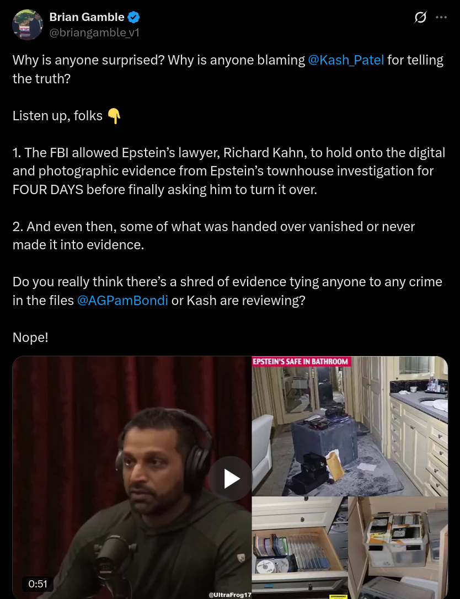Click the @UltraFrog17 watermark

click(x=230, y=595)
